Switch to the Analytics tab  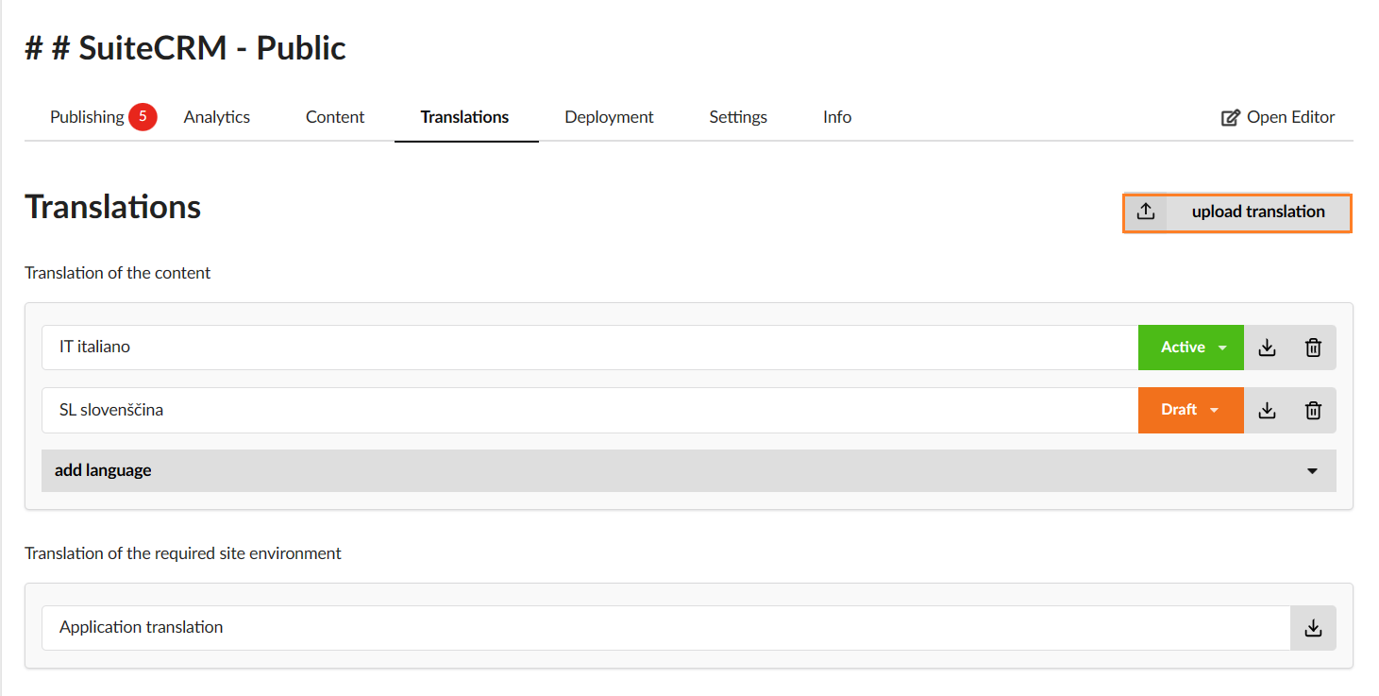(217, 117)
